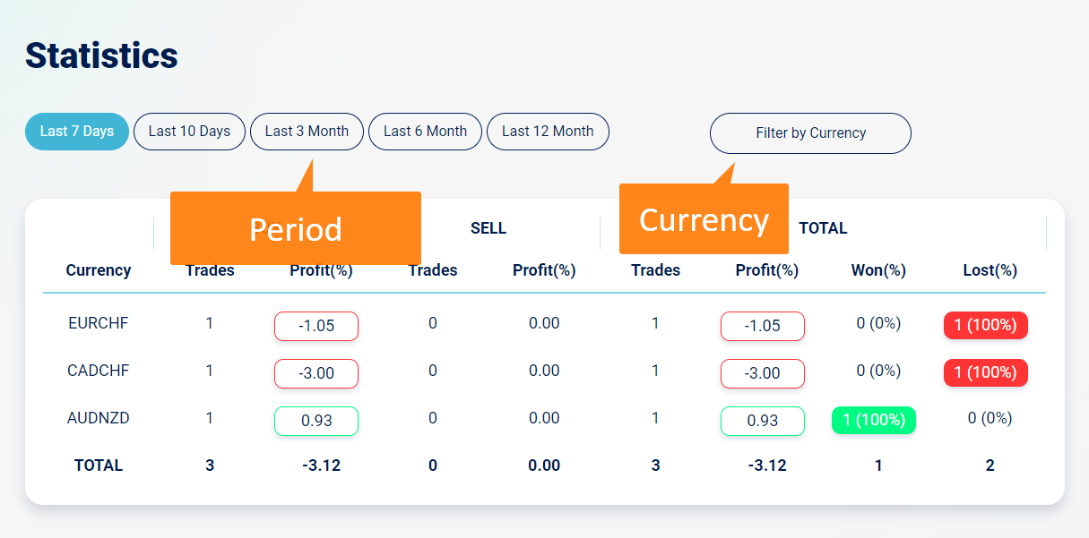The height and width of the screenshot is (538, 1089).
Task: Choose the Last 3 Month filter
Action: [307, 132]
